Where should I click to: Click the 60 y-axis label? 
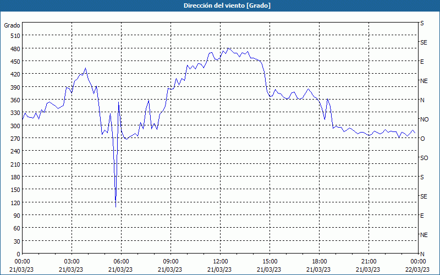(17, 228)
